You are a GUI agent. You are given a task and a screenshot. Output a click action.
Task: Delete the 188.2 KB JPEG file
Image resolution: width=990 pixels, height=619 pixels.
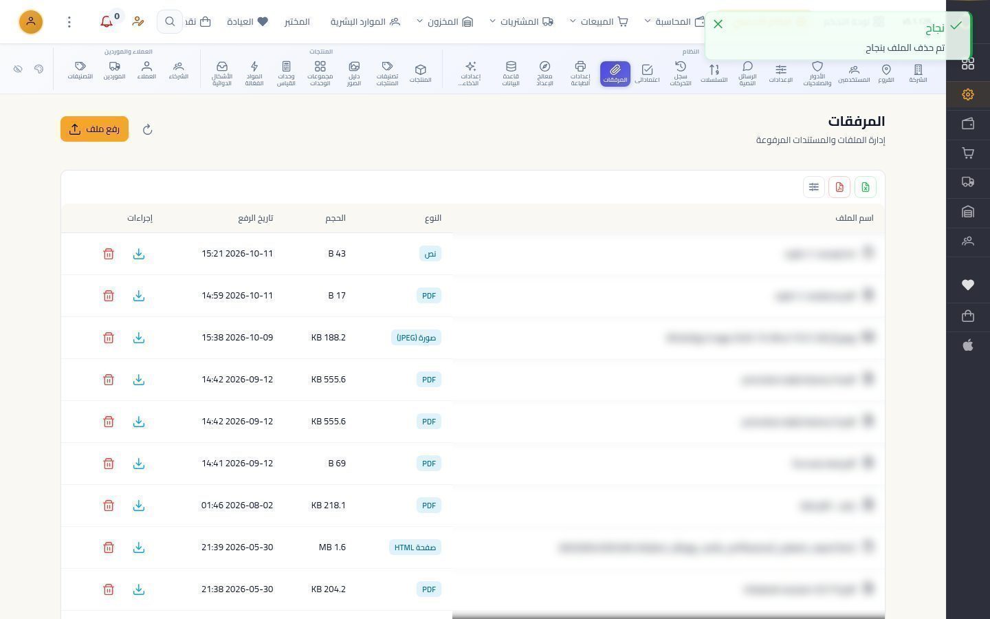click(x=109, y=338)
